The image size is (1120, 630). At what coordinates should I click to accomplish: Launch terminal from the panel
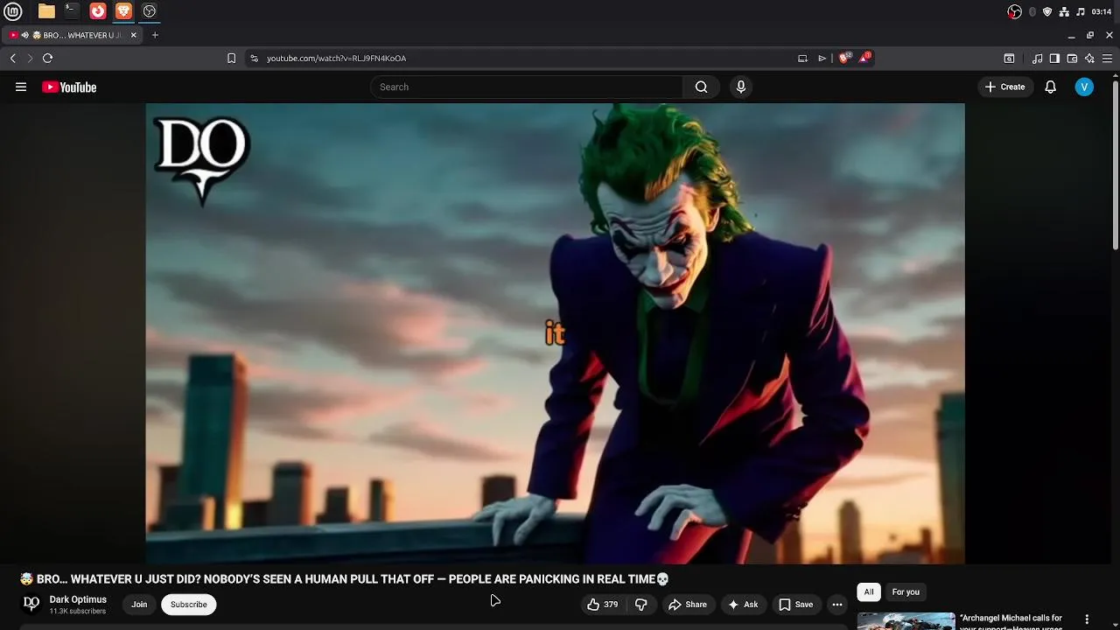(72, 11)
